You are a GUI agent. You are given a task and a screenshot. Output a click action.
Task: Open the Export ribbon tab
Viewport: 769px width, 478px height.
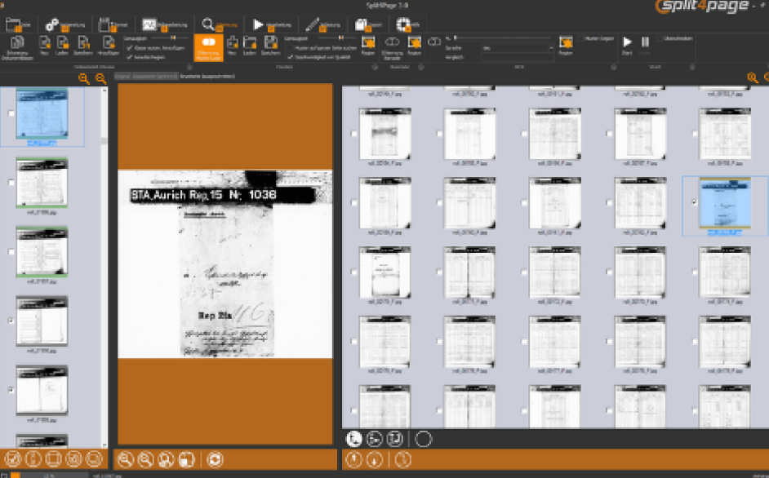[368, 24]
